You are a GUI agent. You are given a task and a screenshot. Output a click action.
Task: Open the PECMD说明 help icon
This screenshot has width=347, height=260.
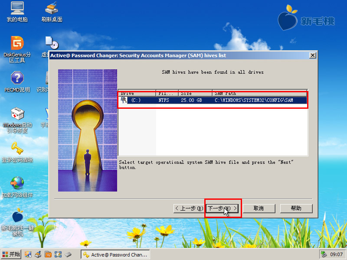(x=17, y=81)
